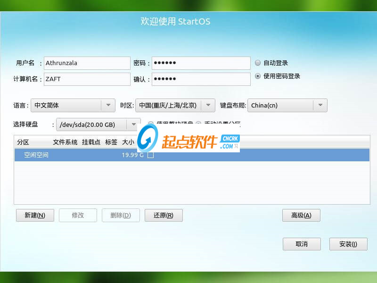Click the 新建(N) button

click(35, 215)
